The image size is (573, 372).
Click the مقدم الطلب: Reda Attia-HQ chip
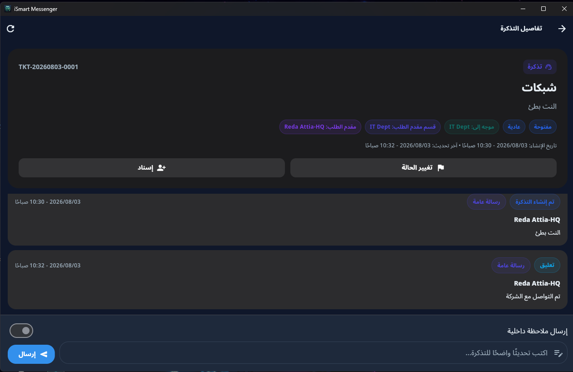pyautogui.click(x=320, y=127)
